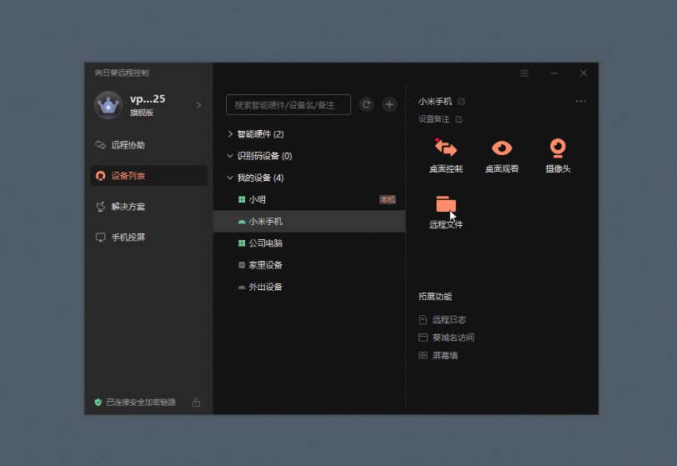Open account details chevron beside vp...25
Viewport: 677px width, 466px height.
click(x=198, y=105)
